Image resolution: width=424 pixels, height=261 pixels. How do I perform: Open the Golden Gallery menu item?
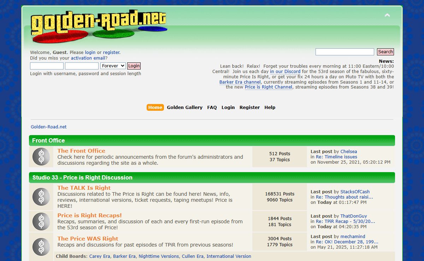point(185,107)
